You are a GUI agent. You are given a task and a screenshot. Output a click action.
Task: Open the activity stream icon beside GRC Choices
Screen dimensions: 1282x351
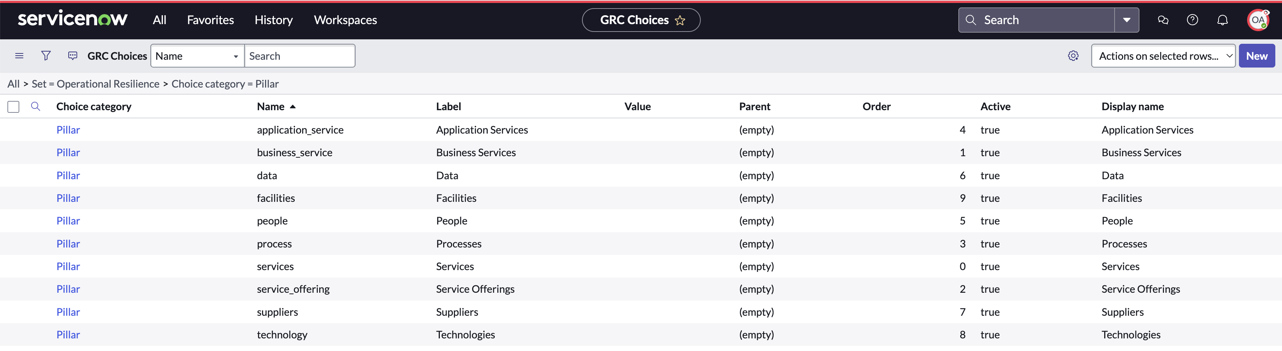coord(73,56)
